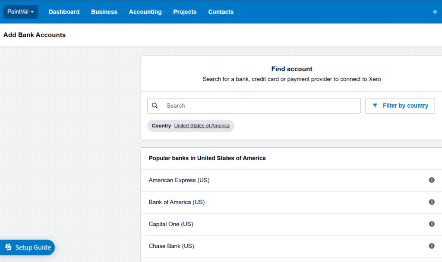View info icon for Chase Bank (US)

pyautogui.click(x=432, y=246)
